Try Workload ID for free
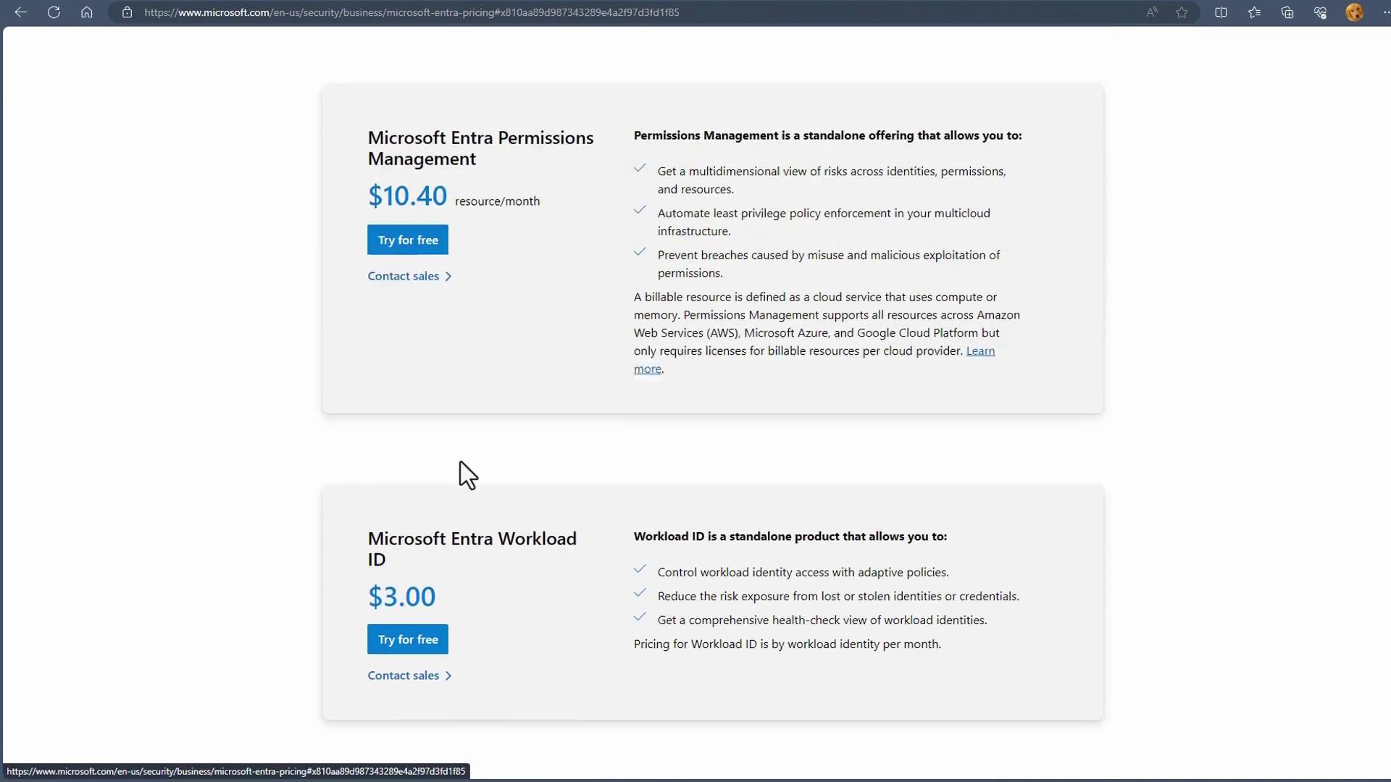The height and width of the screenshot is (782, 1391). coord(408,639)
